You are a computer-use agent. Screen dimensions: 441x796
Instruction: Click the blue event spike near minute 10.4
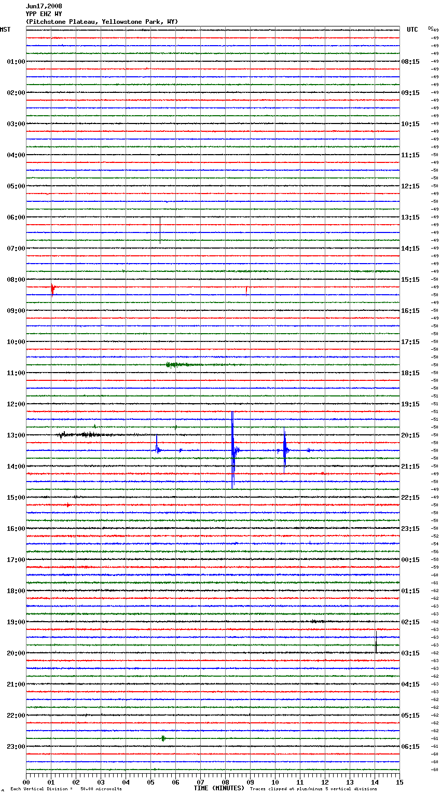coord(285,450)
